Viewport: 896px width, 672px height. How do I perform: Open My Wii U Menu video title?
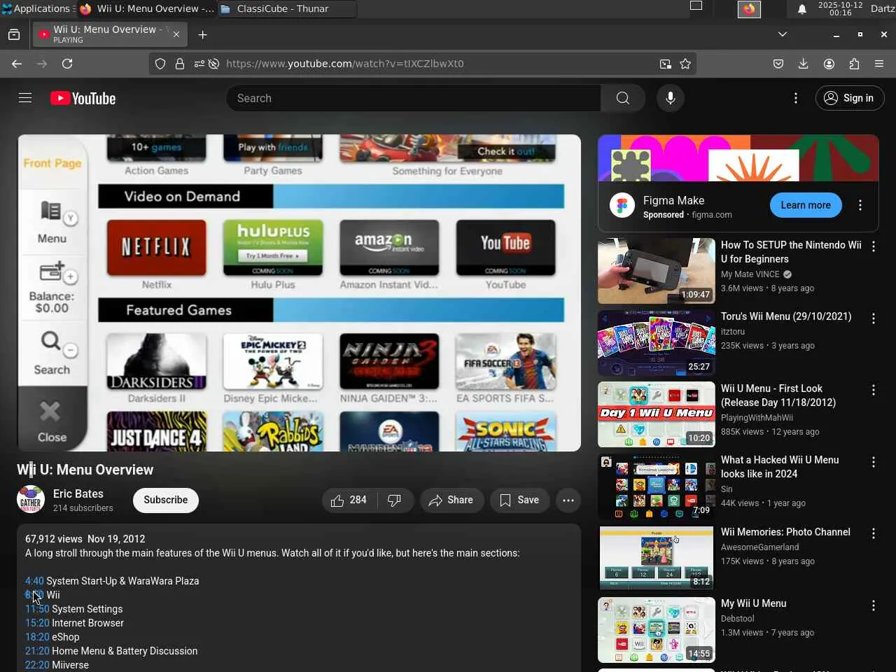pyautogui.click(x=754, y=603)
